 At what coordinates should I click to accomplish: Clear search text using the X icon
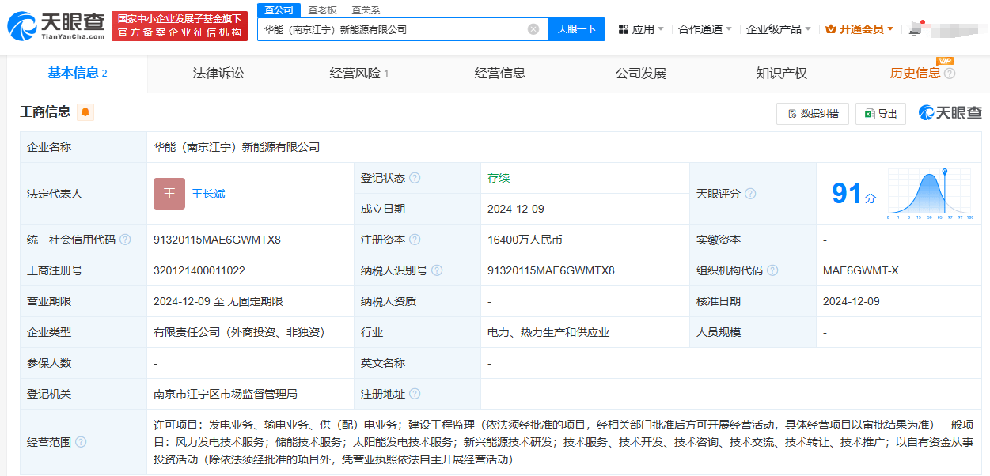click(533, 28)
